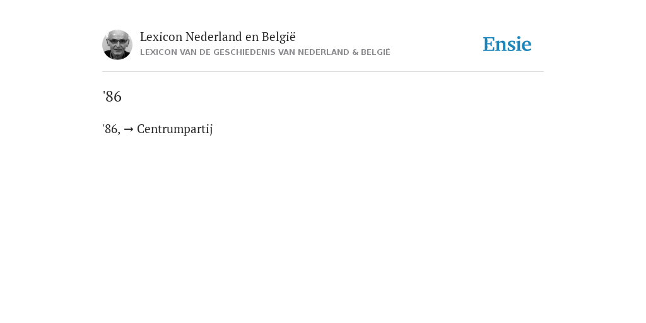Screen dimensions: 646x323
Task: Click the author's round profile photo
Action: click(x=117, y=45)
